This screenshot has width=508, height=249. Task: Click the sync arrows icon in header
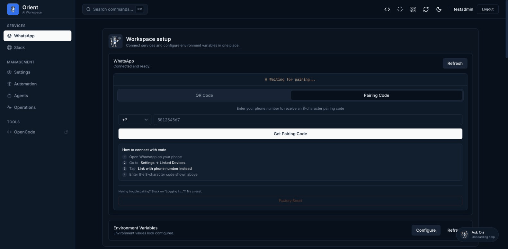(426, 9)
